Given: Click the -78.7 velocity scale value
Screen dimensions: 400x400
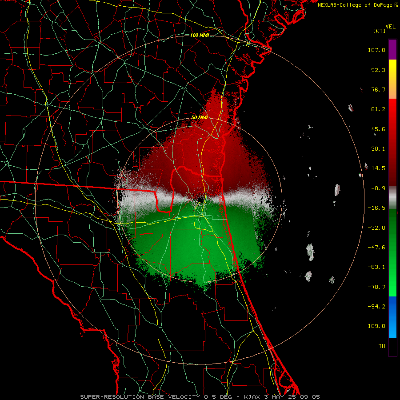Looking at the screenshot, I should click(376, 287).
